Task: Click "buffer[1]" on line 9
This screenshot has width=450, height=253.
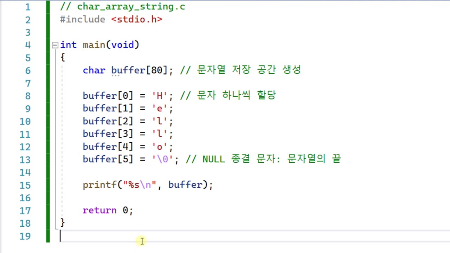Action: 108,108
